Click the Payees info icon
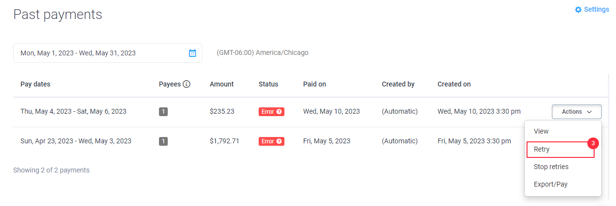This screenshot has height=206, width=616. [186, 84]
